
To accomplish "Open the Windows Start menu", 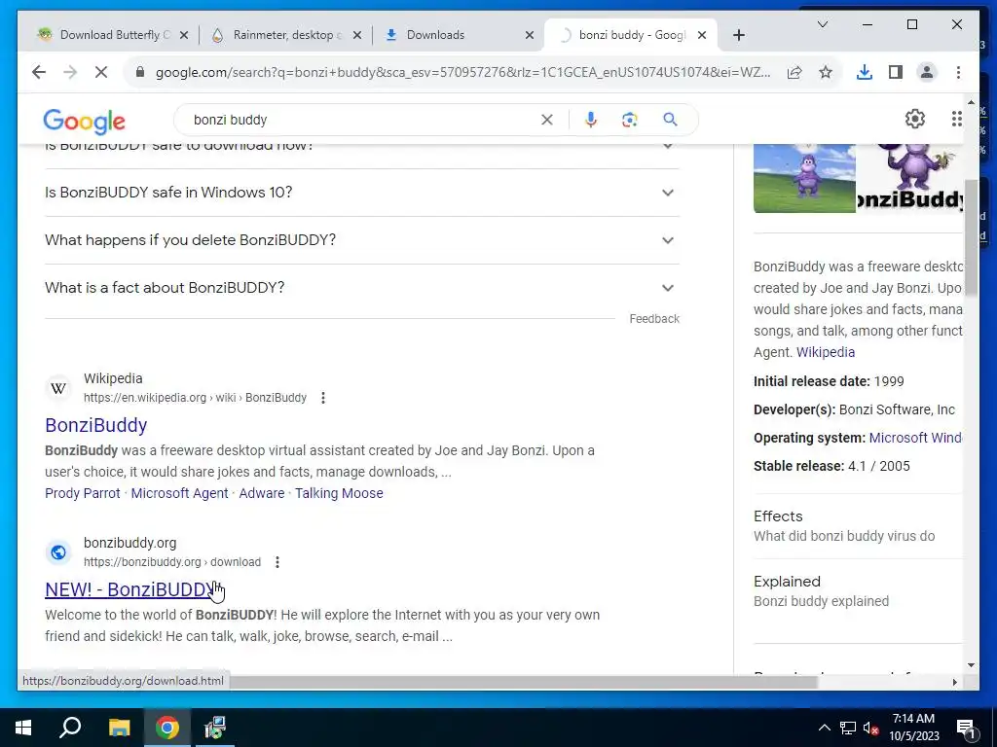I will click(23, 728).
